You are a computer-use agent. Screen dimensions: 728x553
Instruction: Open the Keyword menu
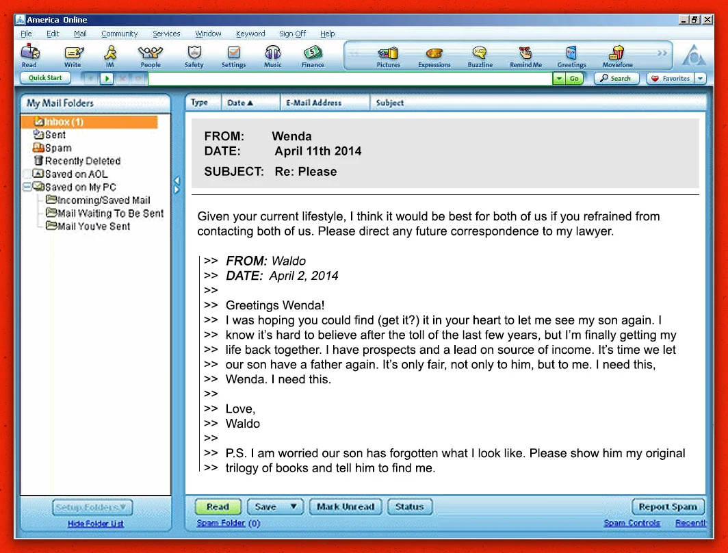[250, 34]
